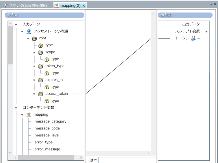Collapse the scope node
This screenshot has width=218, height=163.
tap(34, 53)
